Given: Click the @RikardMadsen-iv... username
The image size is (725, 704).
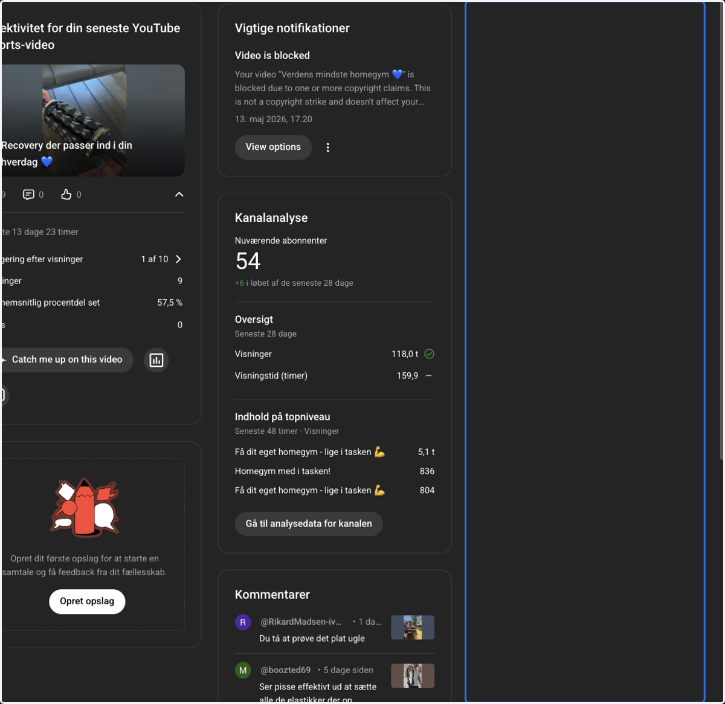Looking at the screenshot, I should coord(301,622).
